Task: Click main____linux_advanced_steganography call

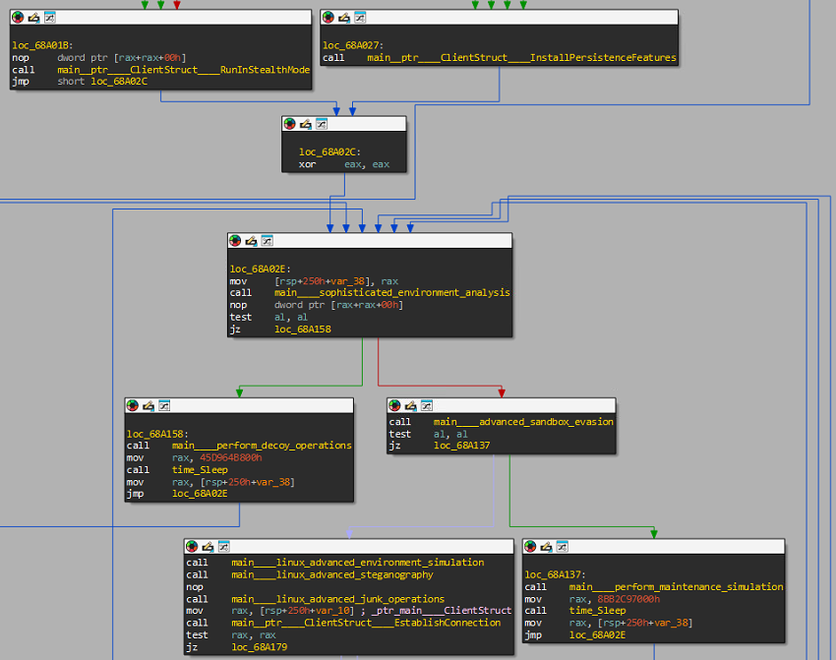Action: [x=332, y=574]
